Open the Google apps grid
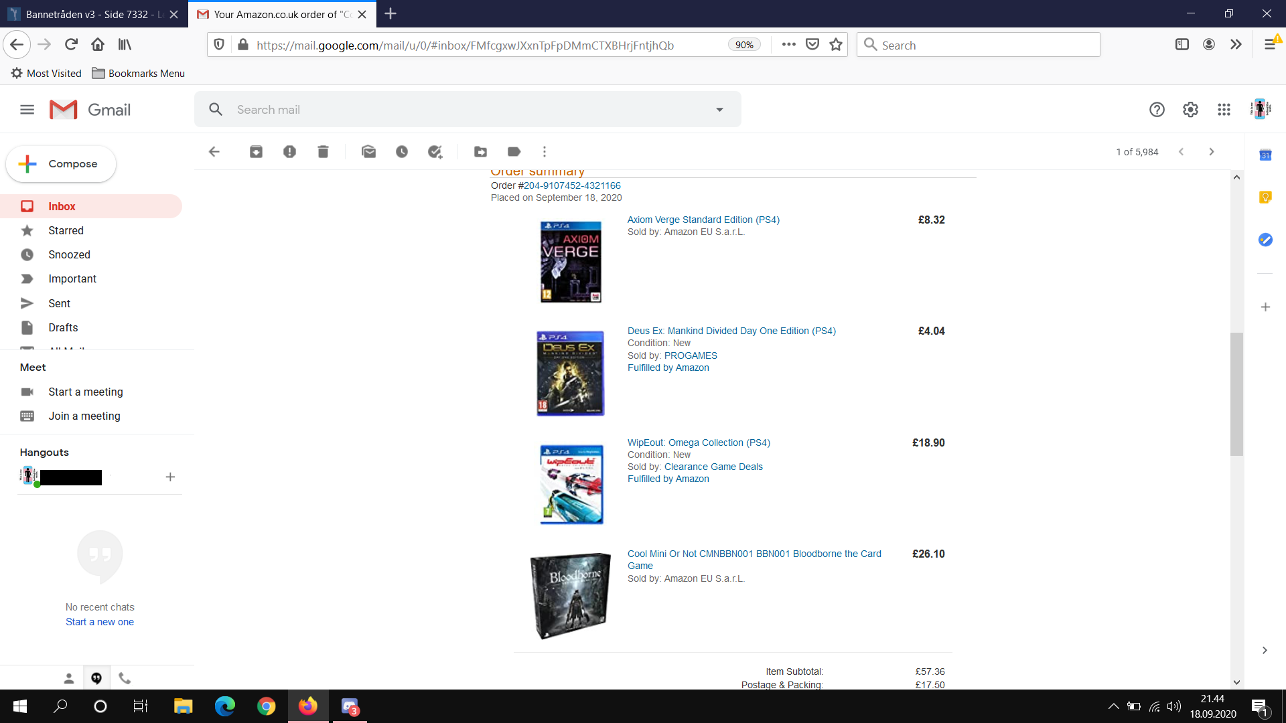The height and width of the screenshot is (723, 1286). coord(1224,110)
